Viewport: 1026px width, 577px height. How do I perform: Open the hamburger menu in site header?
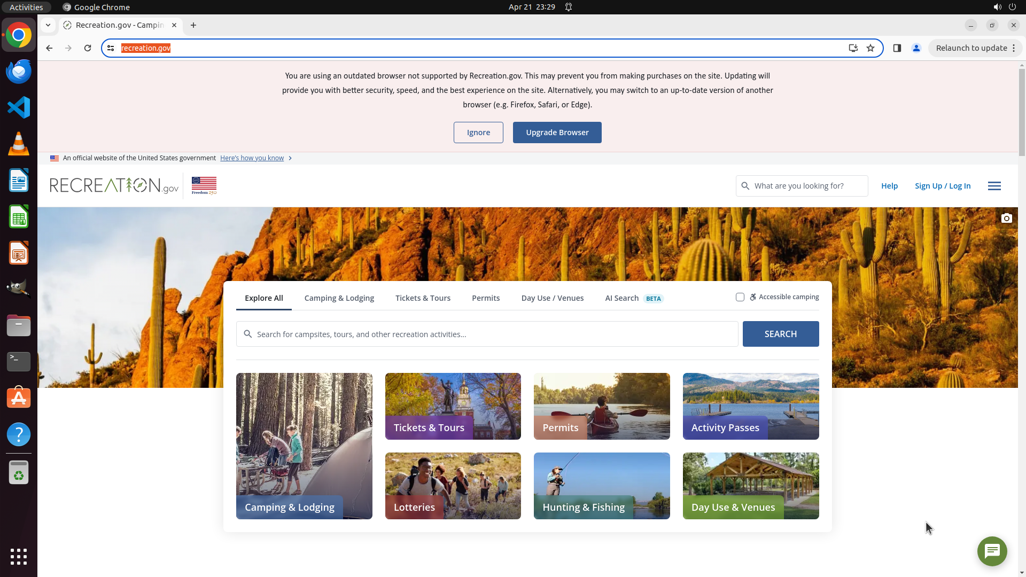point(994,186)
